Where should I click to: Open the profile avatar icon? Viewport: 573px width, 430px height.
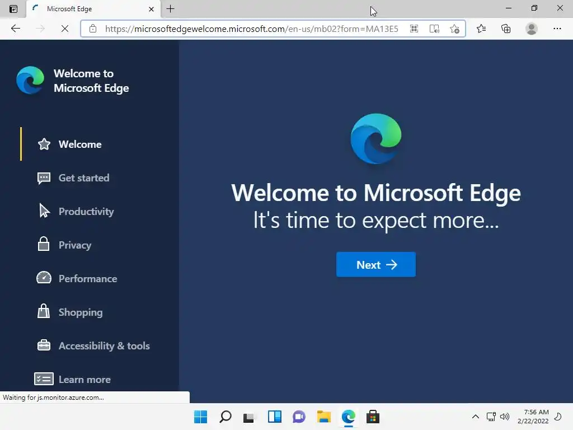532,29
